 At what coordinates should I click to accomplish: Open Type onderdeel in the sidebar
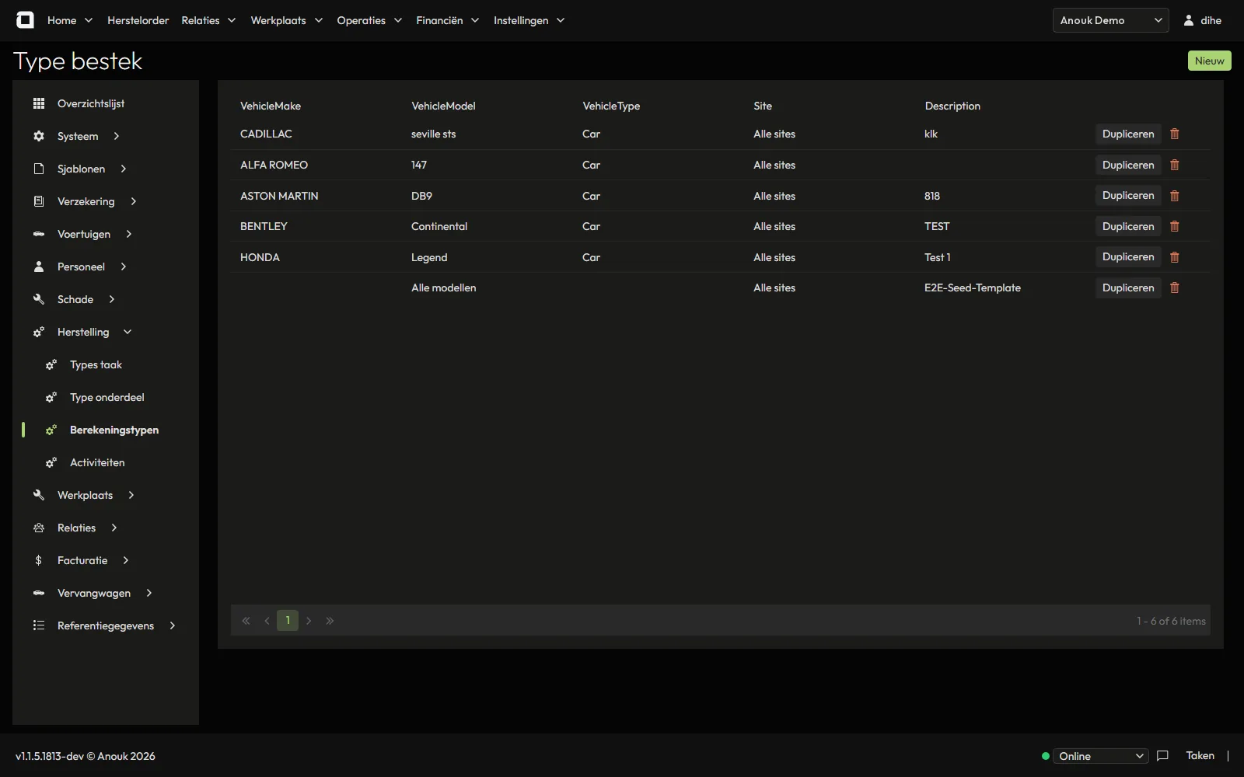[x=107, y=397]
